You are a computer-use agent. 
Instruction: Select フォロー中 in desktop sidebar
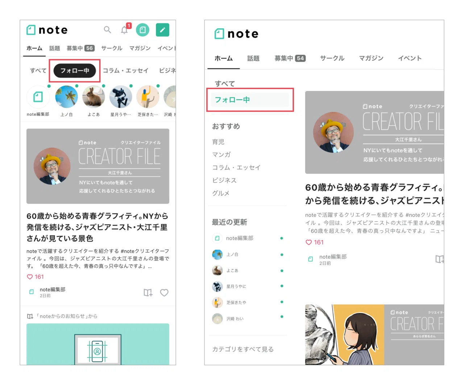[x=250, y=100]
